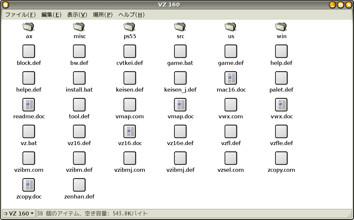Select the keisen_j.def file icon
Image resolution: width=354 pixels, height=220 pixels.
point(180,78)
